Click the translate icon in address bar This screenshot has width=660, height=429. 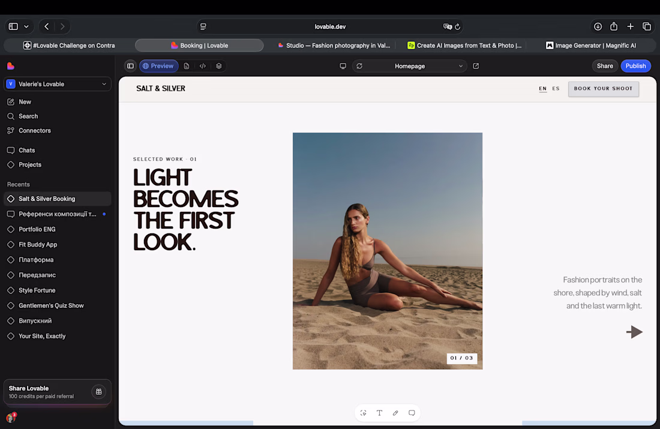447,26
